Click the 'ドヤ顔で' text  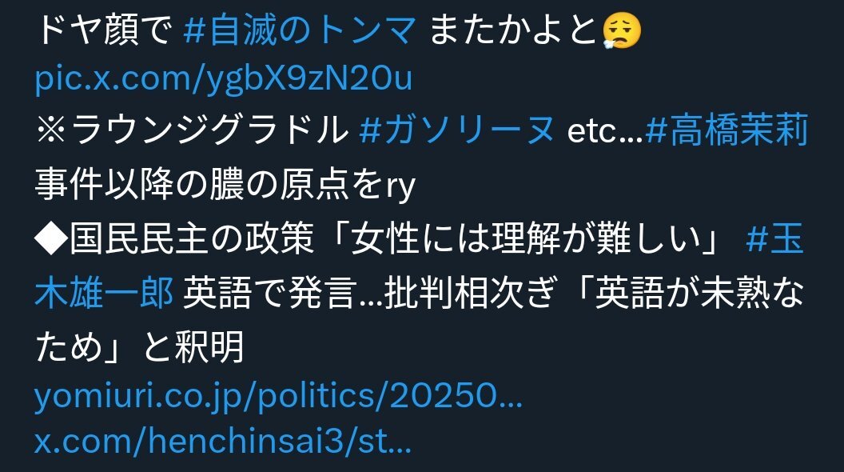pyautogui.click(x=104, y=30)
